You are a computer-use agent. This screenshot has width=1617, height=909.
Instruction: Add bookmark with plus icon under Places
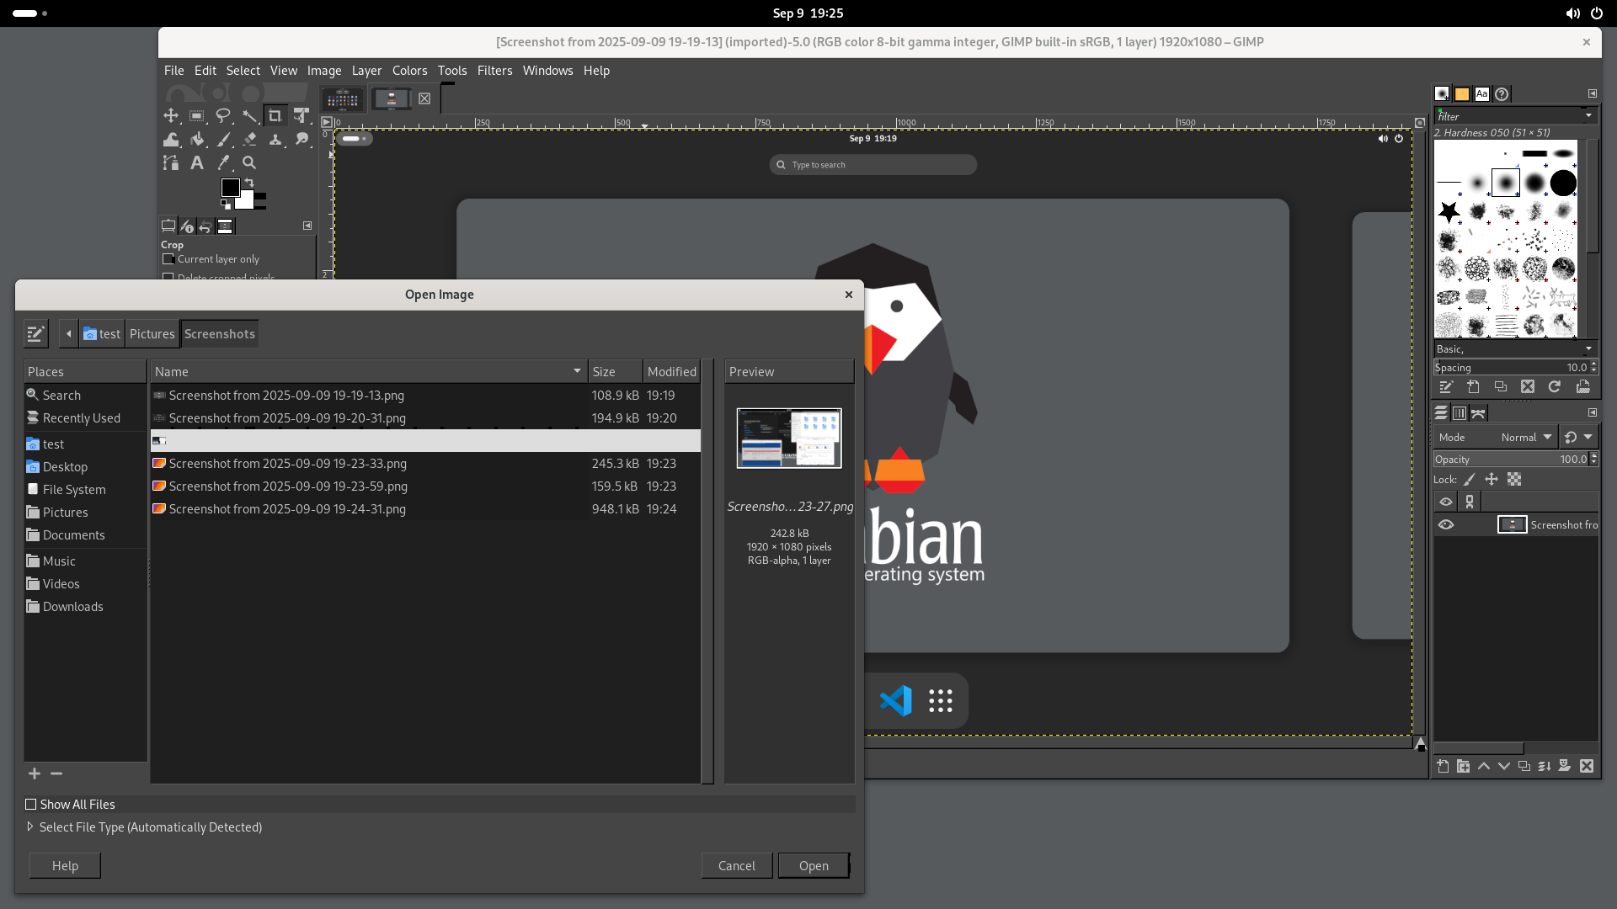click(x=35, y=773)
